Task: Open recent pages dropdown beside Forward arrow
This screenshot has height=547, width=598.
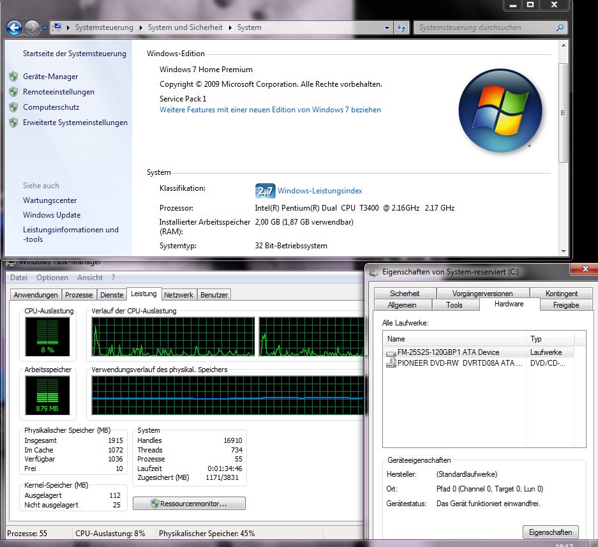Action: tap(45, 28)
